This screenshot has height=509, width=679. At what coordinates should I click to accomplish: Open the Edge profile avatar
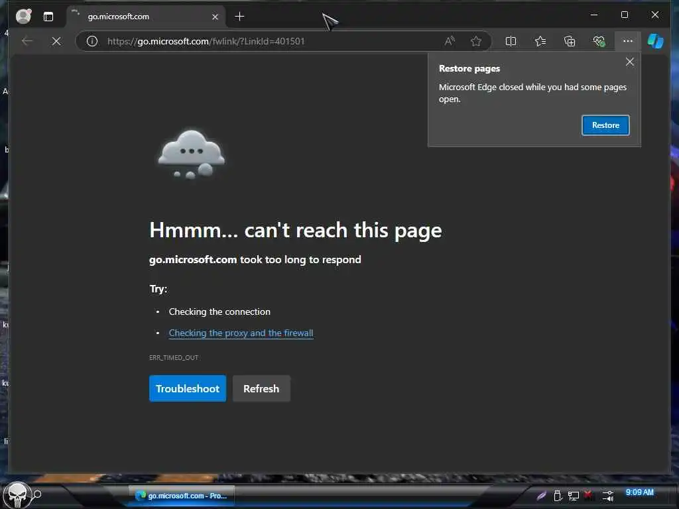23,17
